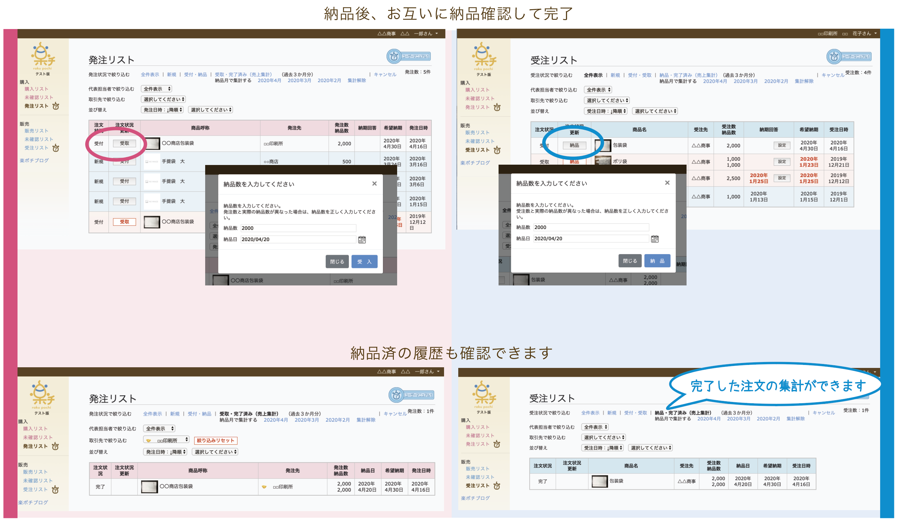Open 取引先 選択してください dropdown in upper 発注リスト

(x=164, y=99)
